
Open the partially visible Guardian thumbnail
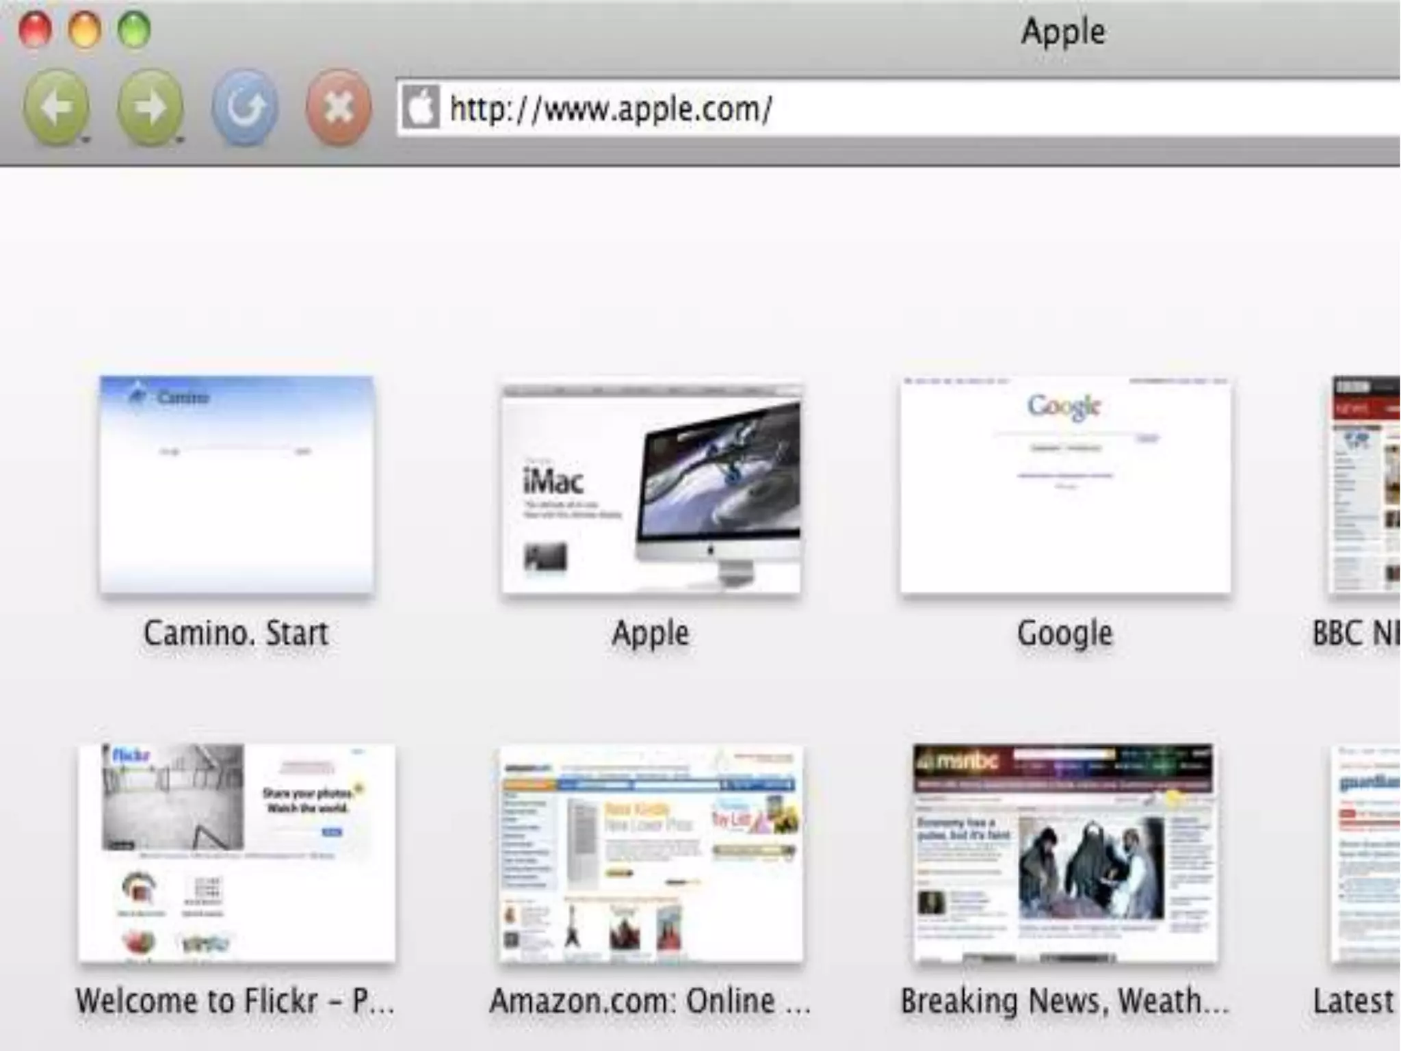pos(1366,853)
